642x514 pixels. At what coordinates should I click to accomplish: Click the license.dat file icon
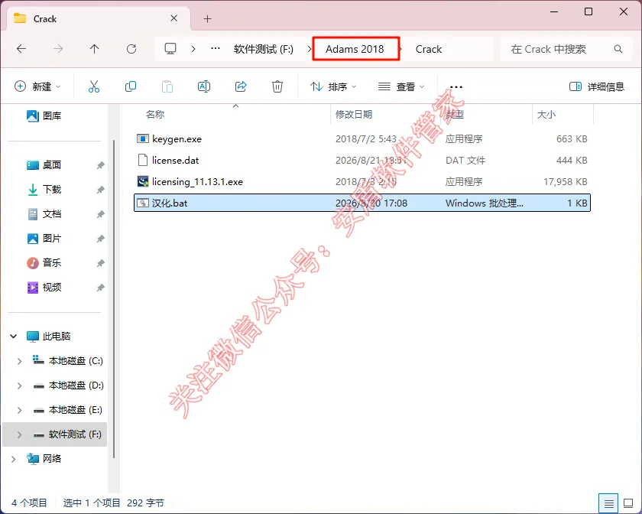(x=142, y=161)
